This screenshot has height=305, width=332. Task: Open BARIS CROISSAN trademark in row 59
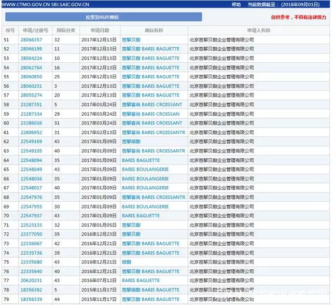coord(150,114)
